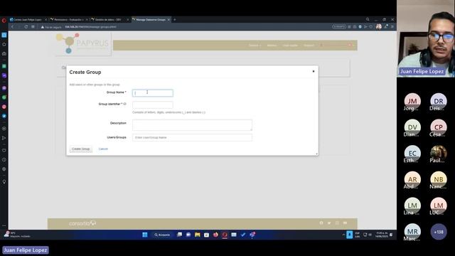455x256 pixels.
Task: Close the Create Group dialog
Action: (x=314, y=71)
